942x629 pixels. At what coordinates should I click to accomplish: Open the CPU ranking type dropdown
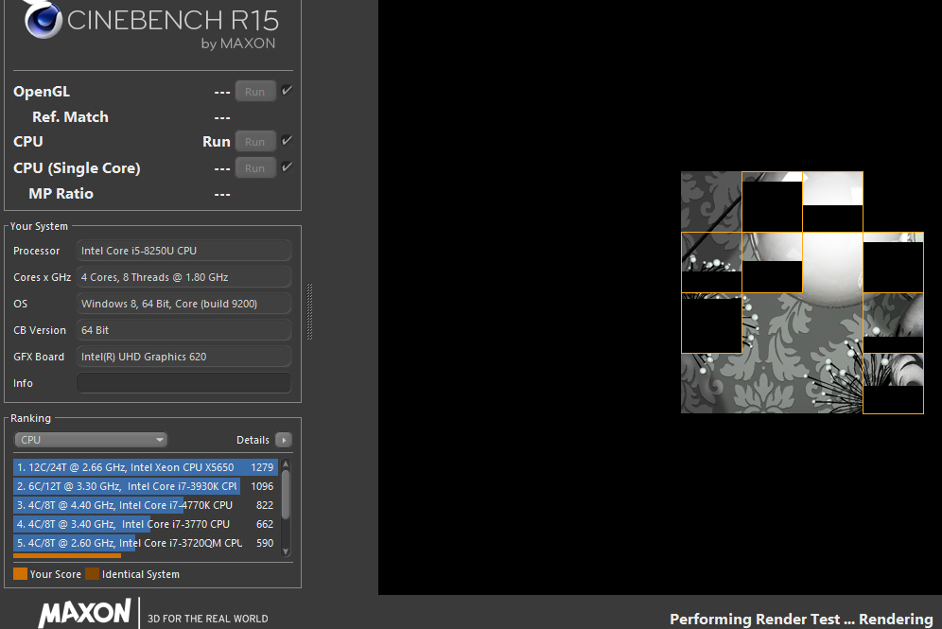pyautogui.click(x=91, y=440)
